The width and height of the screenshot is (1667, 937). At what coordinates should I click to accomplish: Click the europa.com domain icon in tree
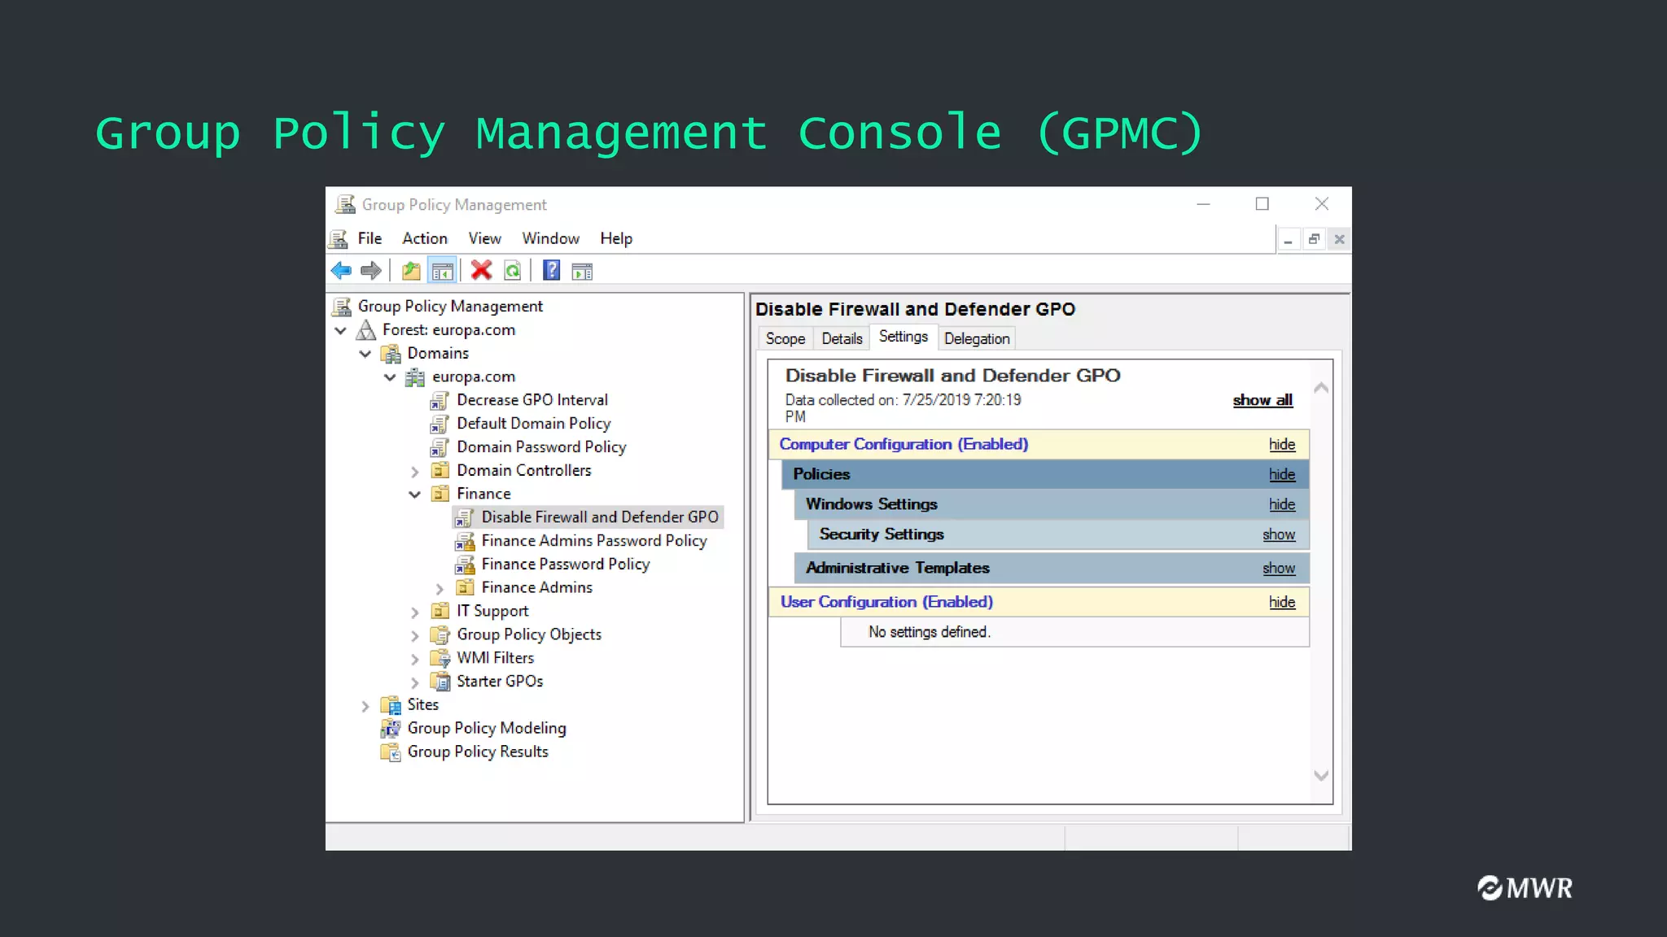415,377
